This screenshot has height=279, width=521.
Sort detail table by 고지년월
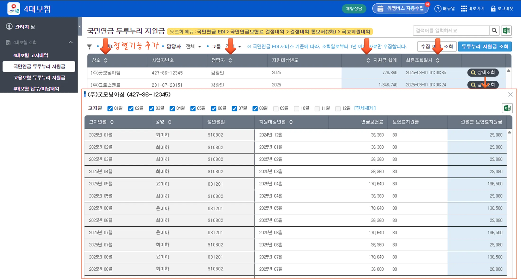click(112, 122)
